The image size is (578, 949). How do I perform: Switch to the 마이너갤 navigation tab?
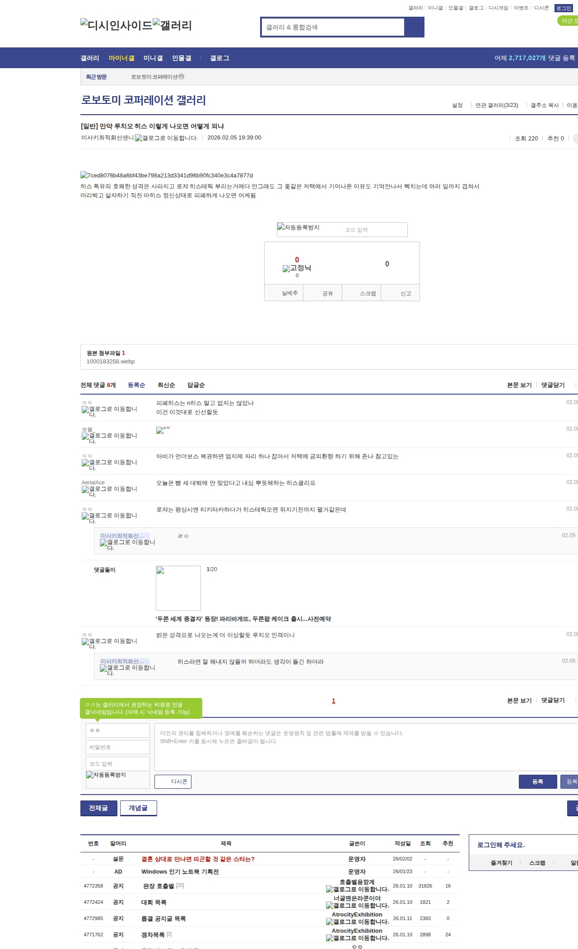[121, 58]
